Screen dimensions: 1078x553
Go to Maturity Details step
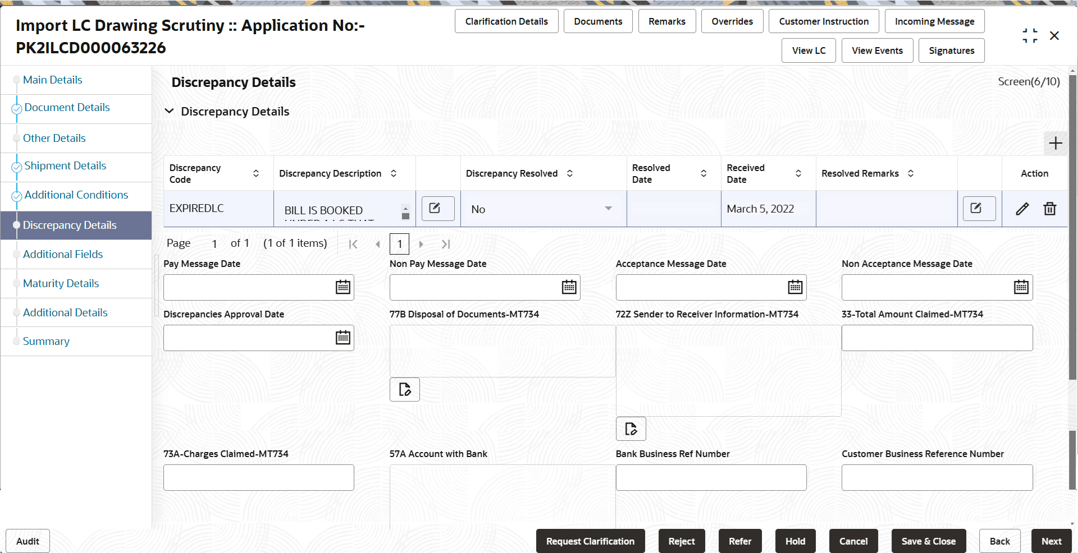[x=61, y=283]
